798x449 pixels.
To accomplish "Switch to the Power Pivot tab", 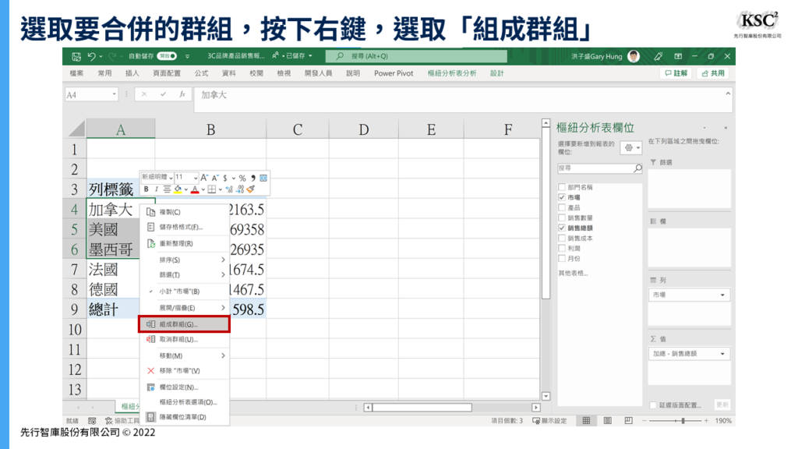I will click(394, 73).
